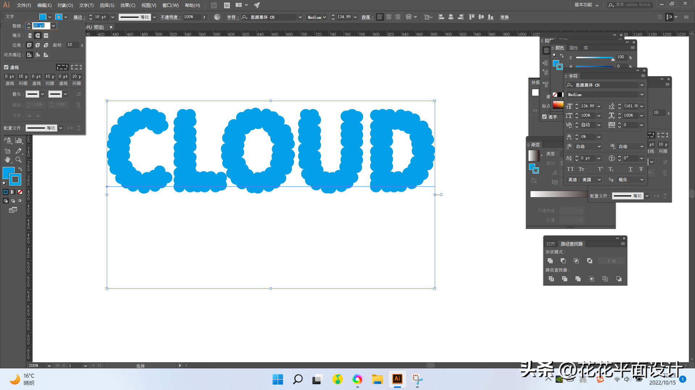Select the Hand tool

tap(8, 160)
